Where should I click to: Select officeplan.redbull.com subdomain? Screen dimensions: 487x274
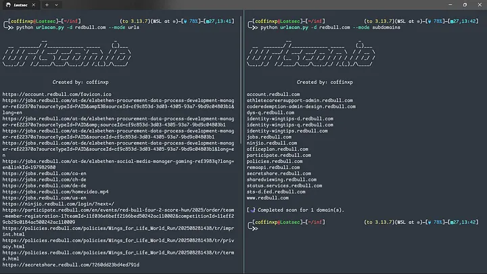click(277, 149)
